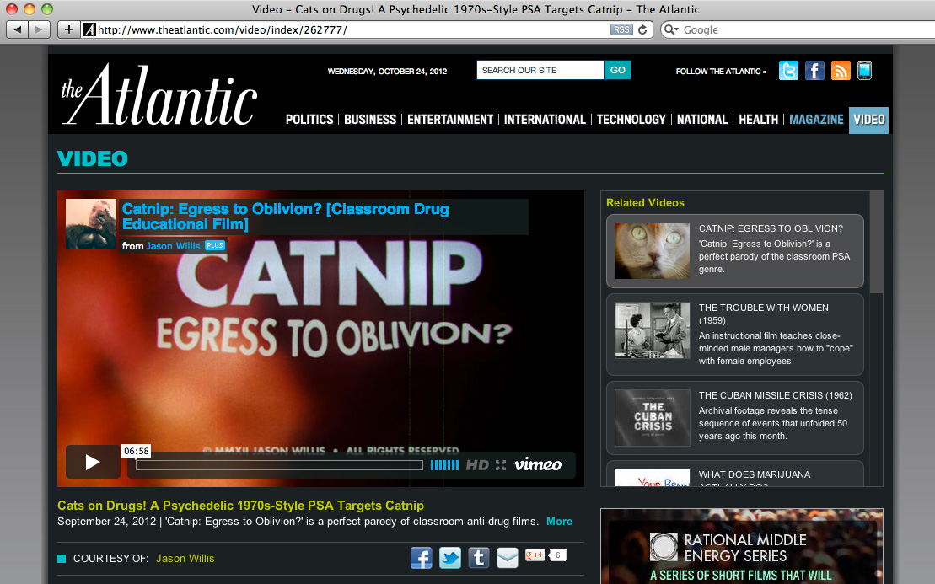
Task: Adjust the Vimeo player volume bars
Action: [444, 465]
